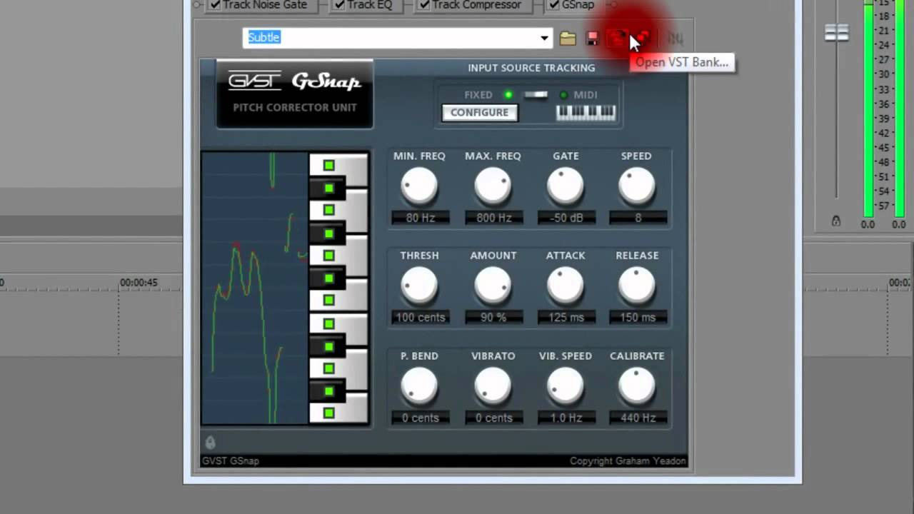
Task: Click the ATTACK knob
Action: click(566, 286)
